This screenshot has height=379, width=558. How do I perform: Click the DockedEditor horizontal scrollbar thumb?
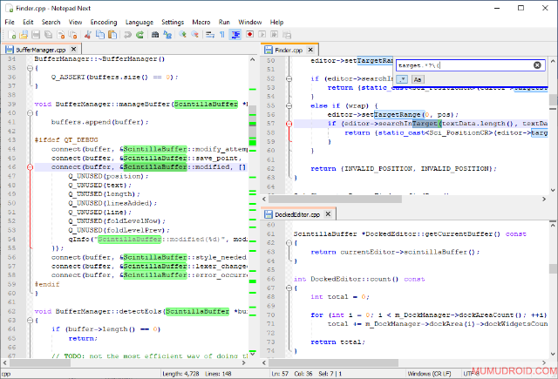[x=333, y=362]
